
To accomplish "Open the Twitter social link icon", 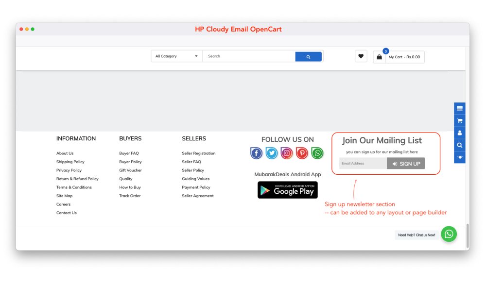I will 272,153.
